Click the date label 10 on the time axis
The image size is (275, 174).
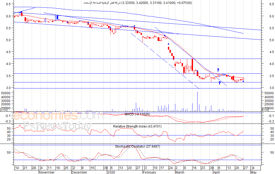click(155, 168)
